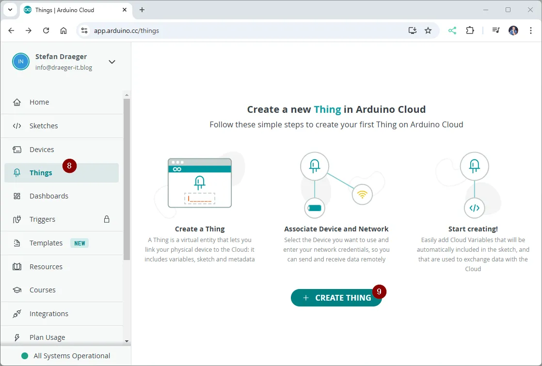The width and height of the screenshot is (542, 366).
Task: Click the Dashboards grid icon
Action: [x=17, y=196]
